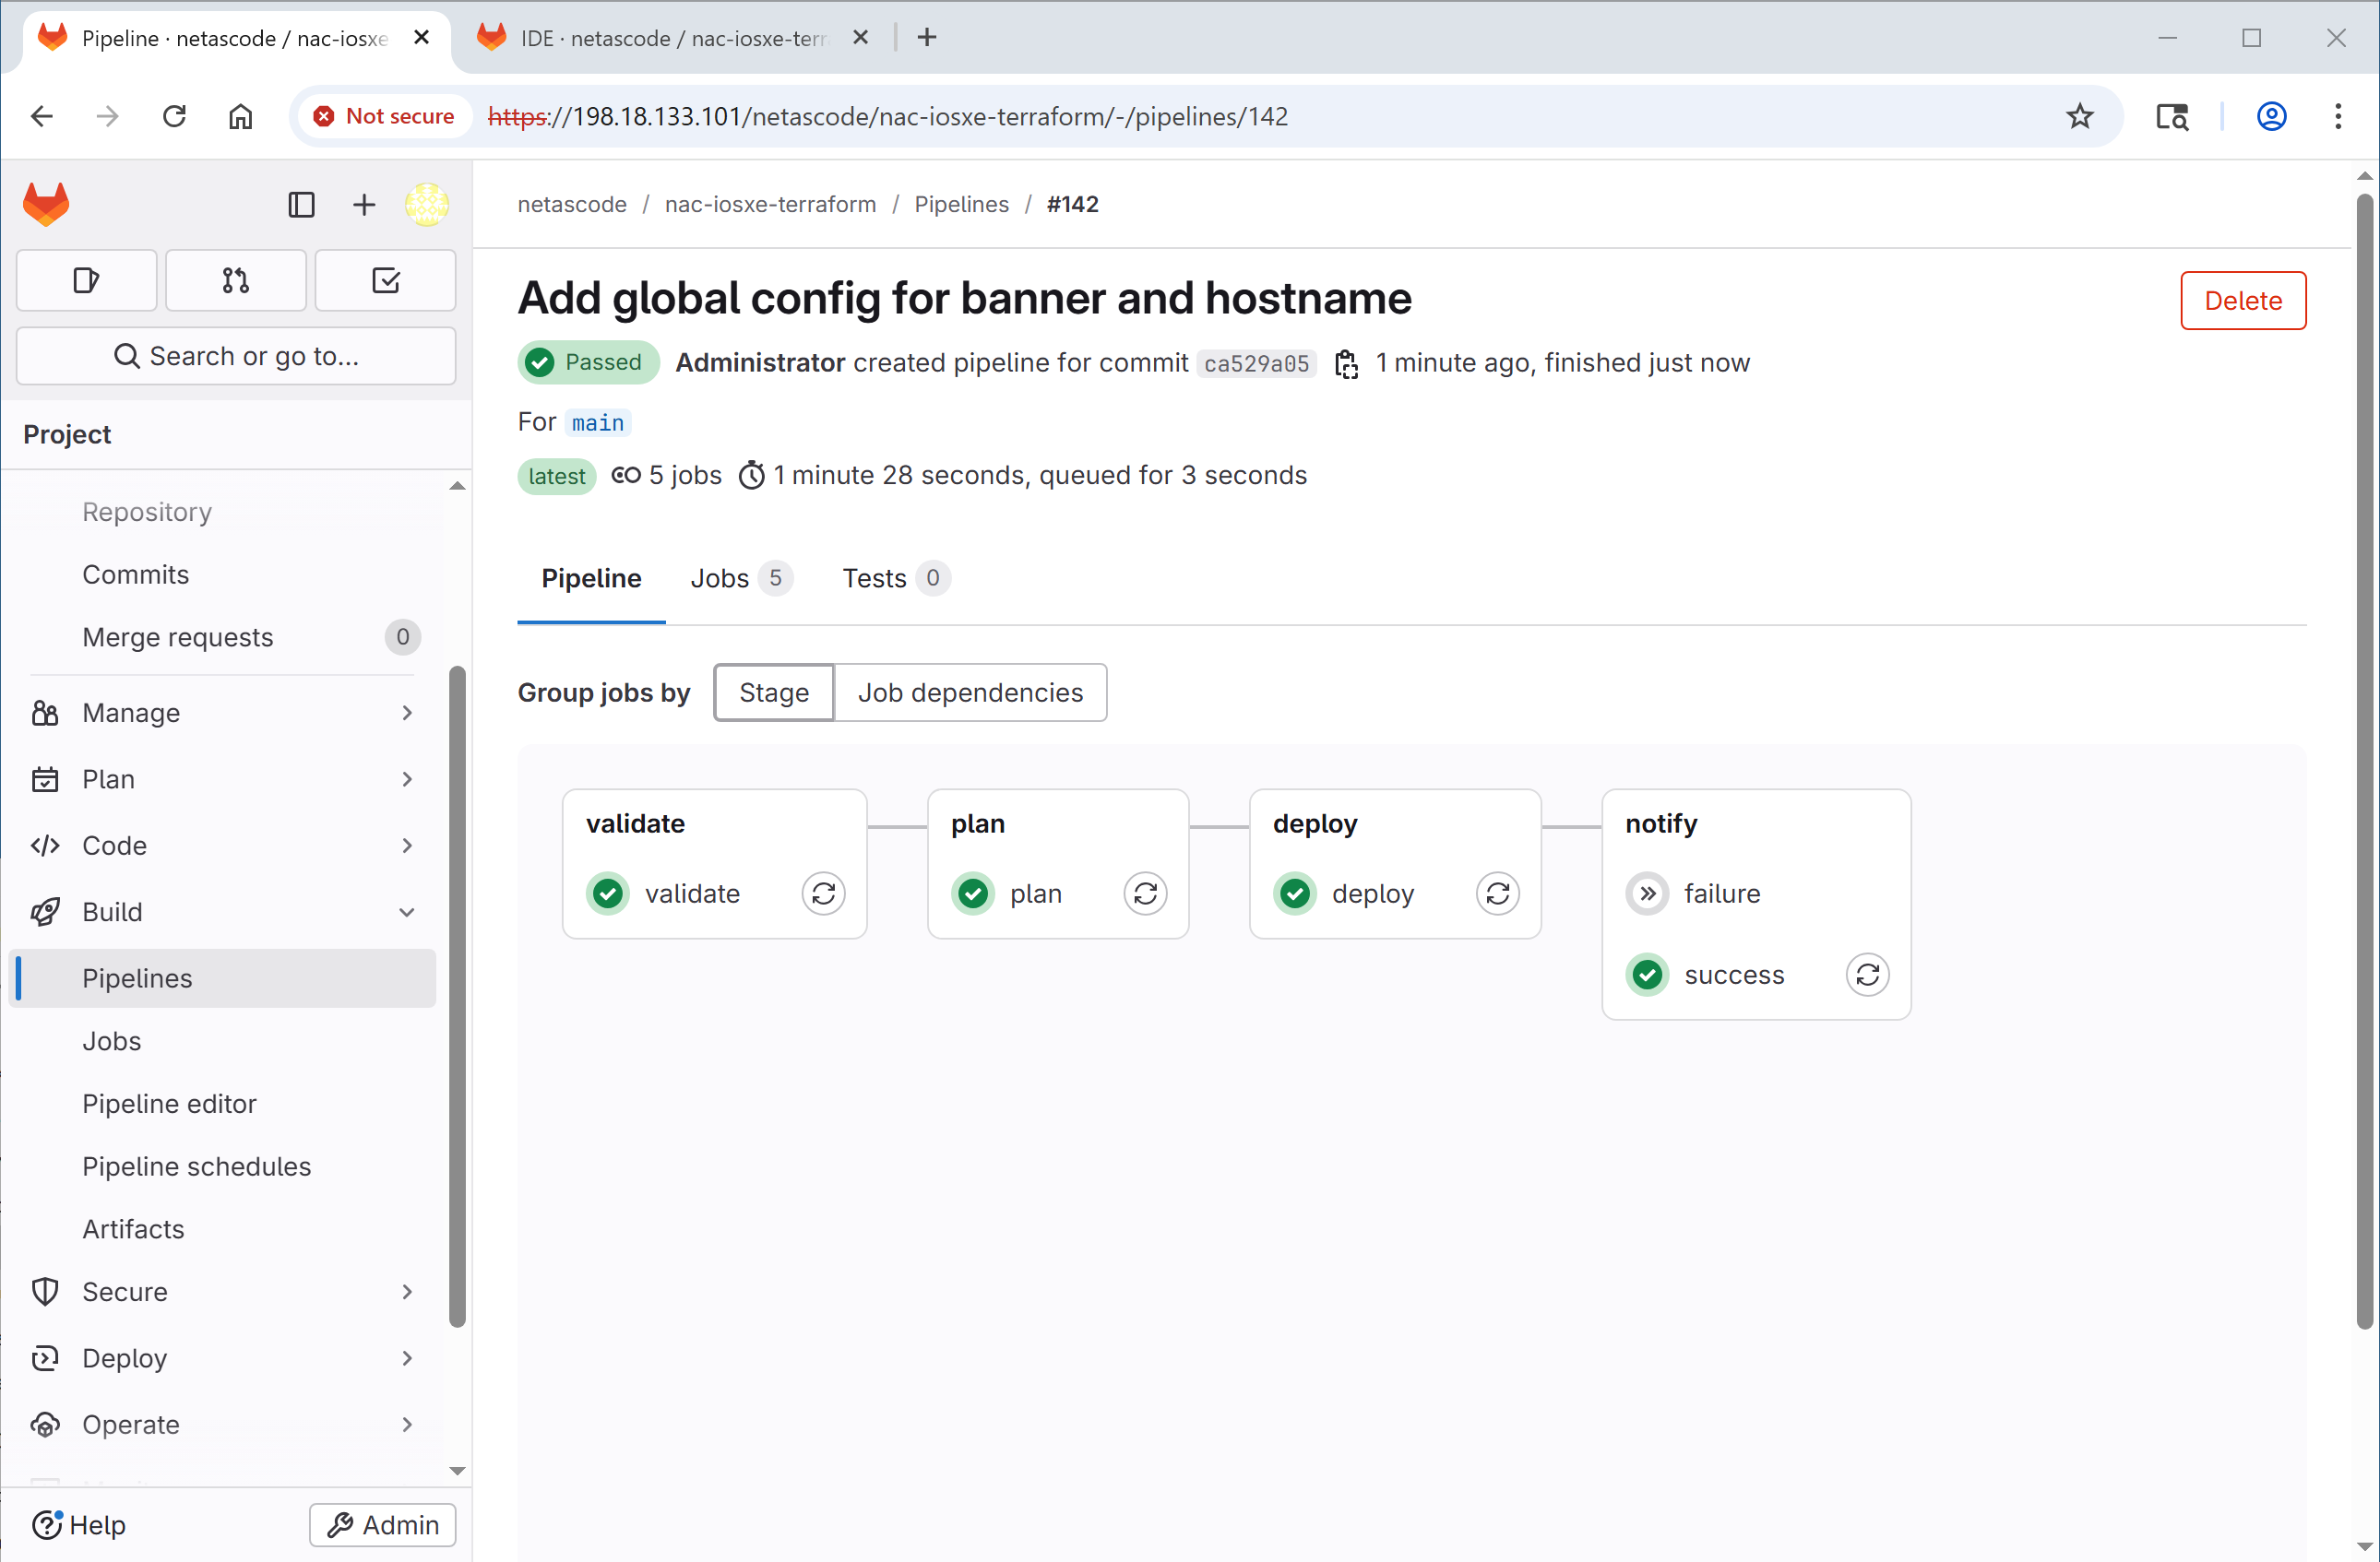The width and height of the screenshot is (2380, 1562).
Task: Group jobs by Stage
Action: point(774,692)
